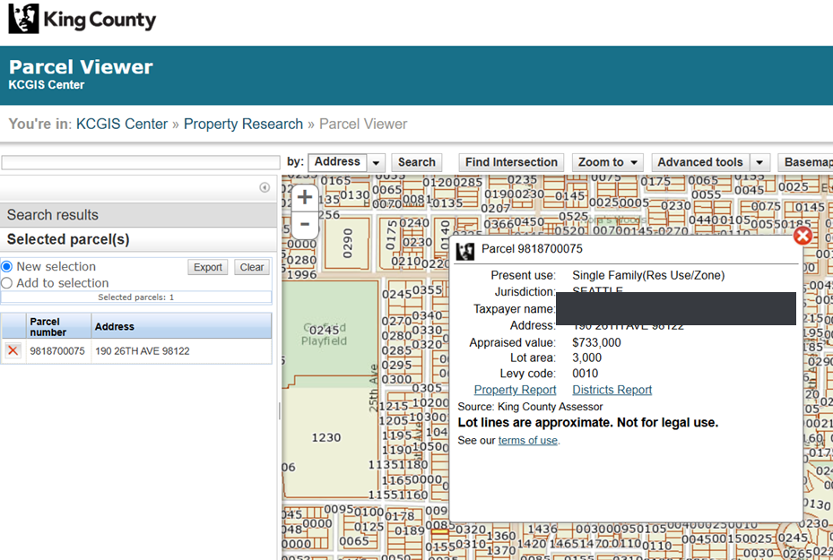This screenshot has height=560, width=833.
Task: Click map parcel labeled 1230
Action: 326,437
